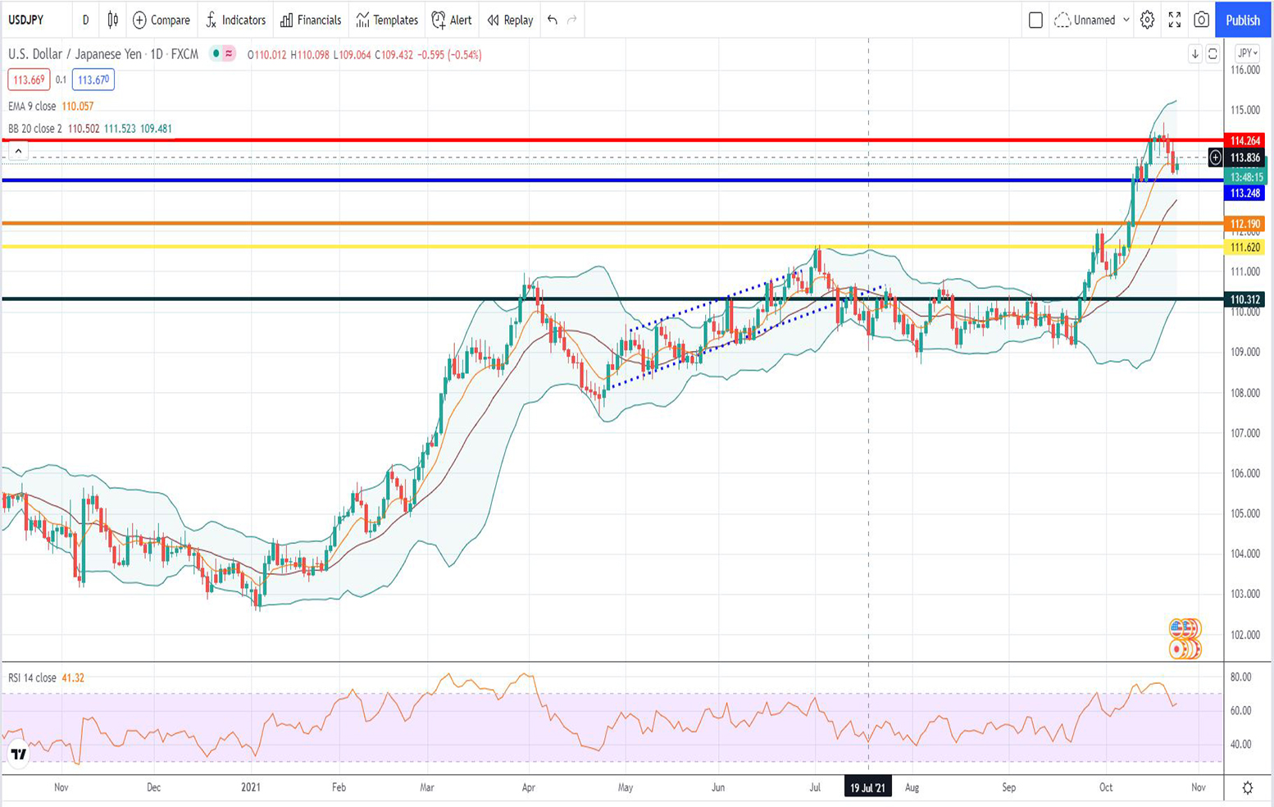This screenshot has height=807, width=1274.
Task: Click the Undo arrow in toolbar
Action: [x=553, y=20]
